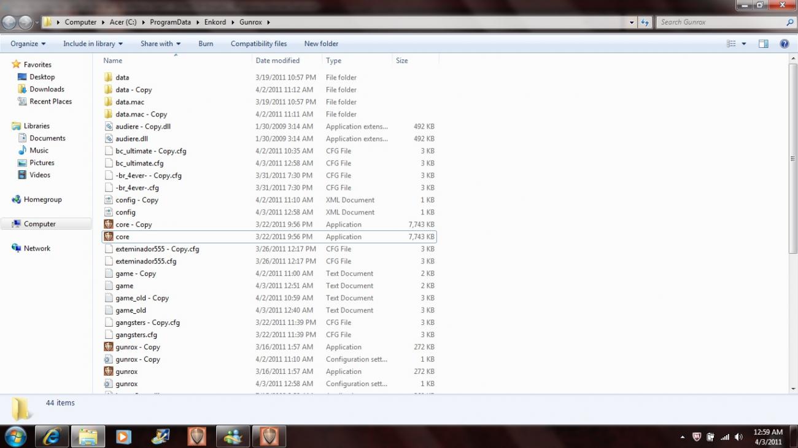Select the data.mac folder
This screenshot has width=798, height=448.
(x=130, y=102)
